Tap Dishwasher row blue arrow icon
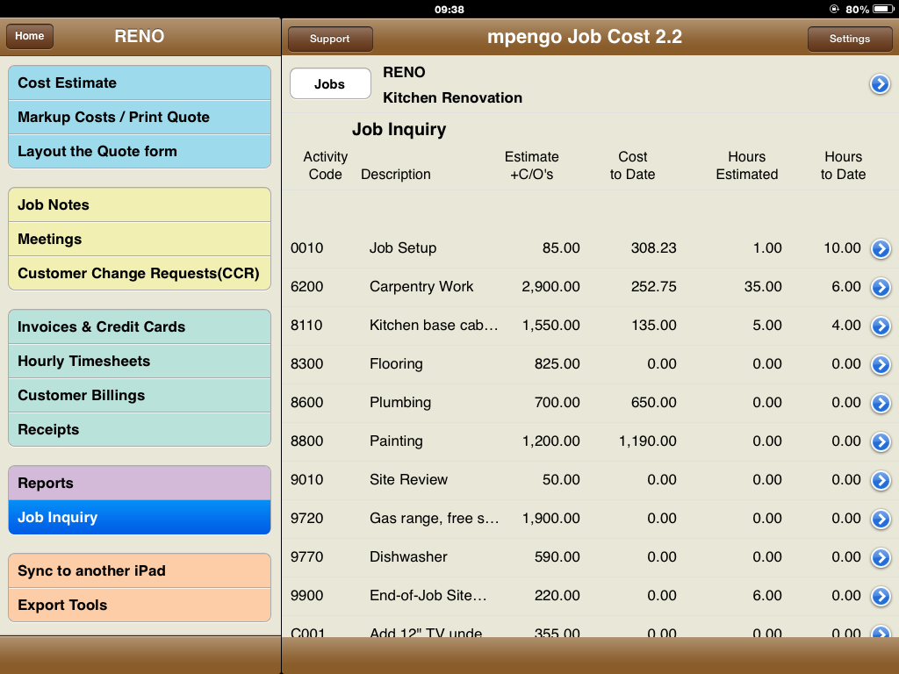 pos(880,558)
